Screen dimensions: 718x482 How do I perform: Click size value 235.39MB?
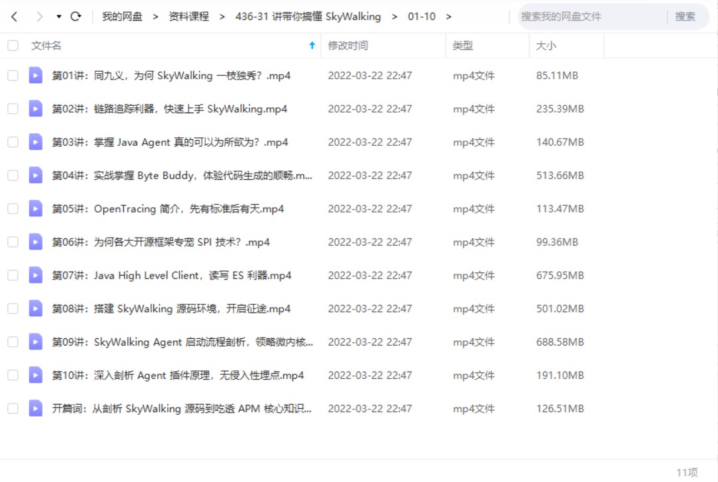pos(560,109)
